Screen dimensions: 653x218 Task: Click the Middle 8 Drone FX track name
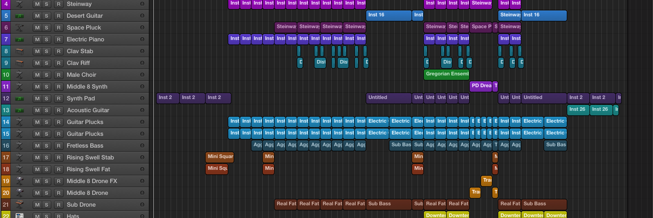click(92, 181)
